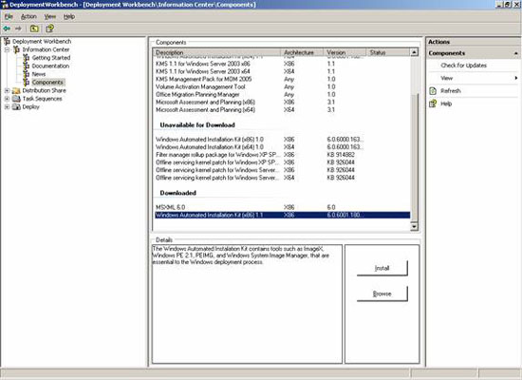This screenshot has width=522, height=380.
Task: Select Volume Activation Management Tool row
Action: [x=282, y=86]
